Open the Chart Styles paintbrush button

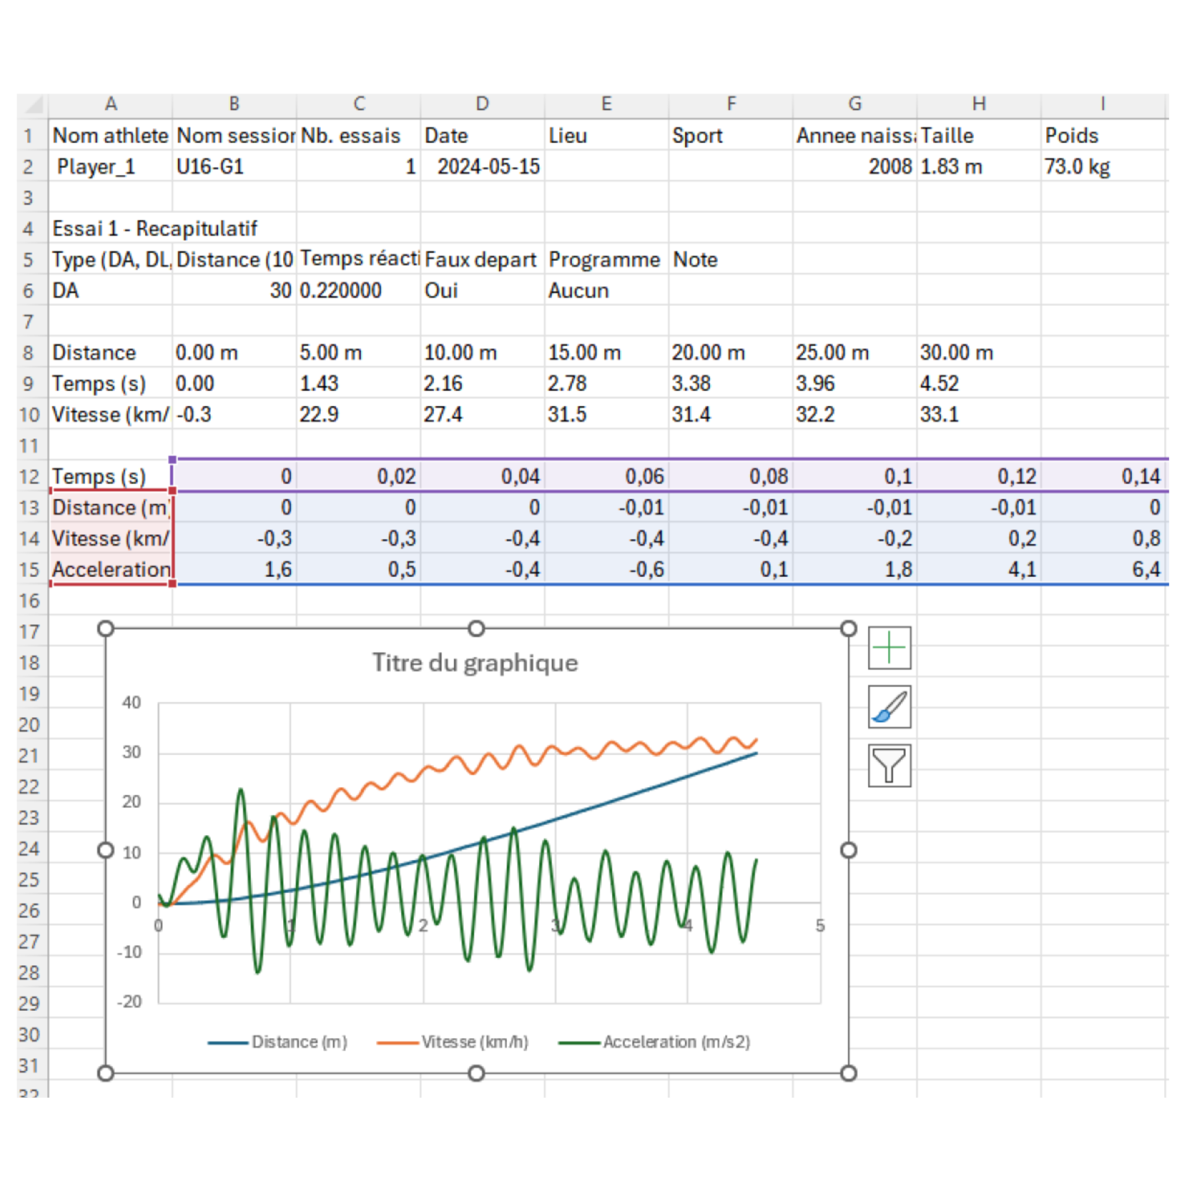click(x=889, y=707)
